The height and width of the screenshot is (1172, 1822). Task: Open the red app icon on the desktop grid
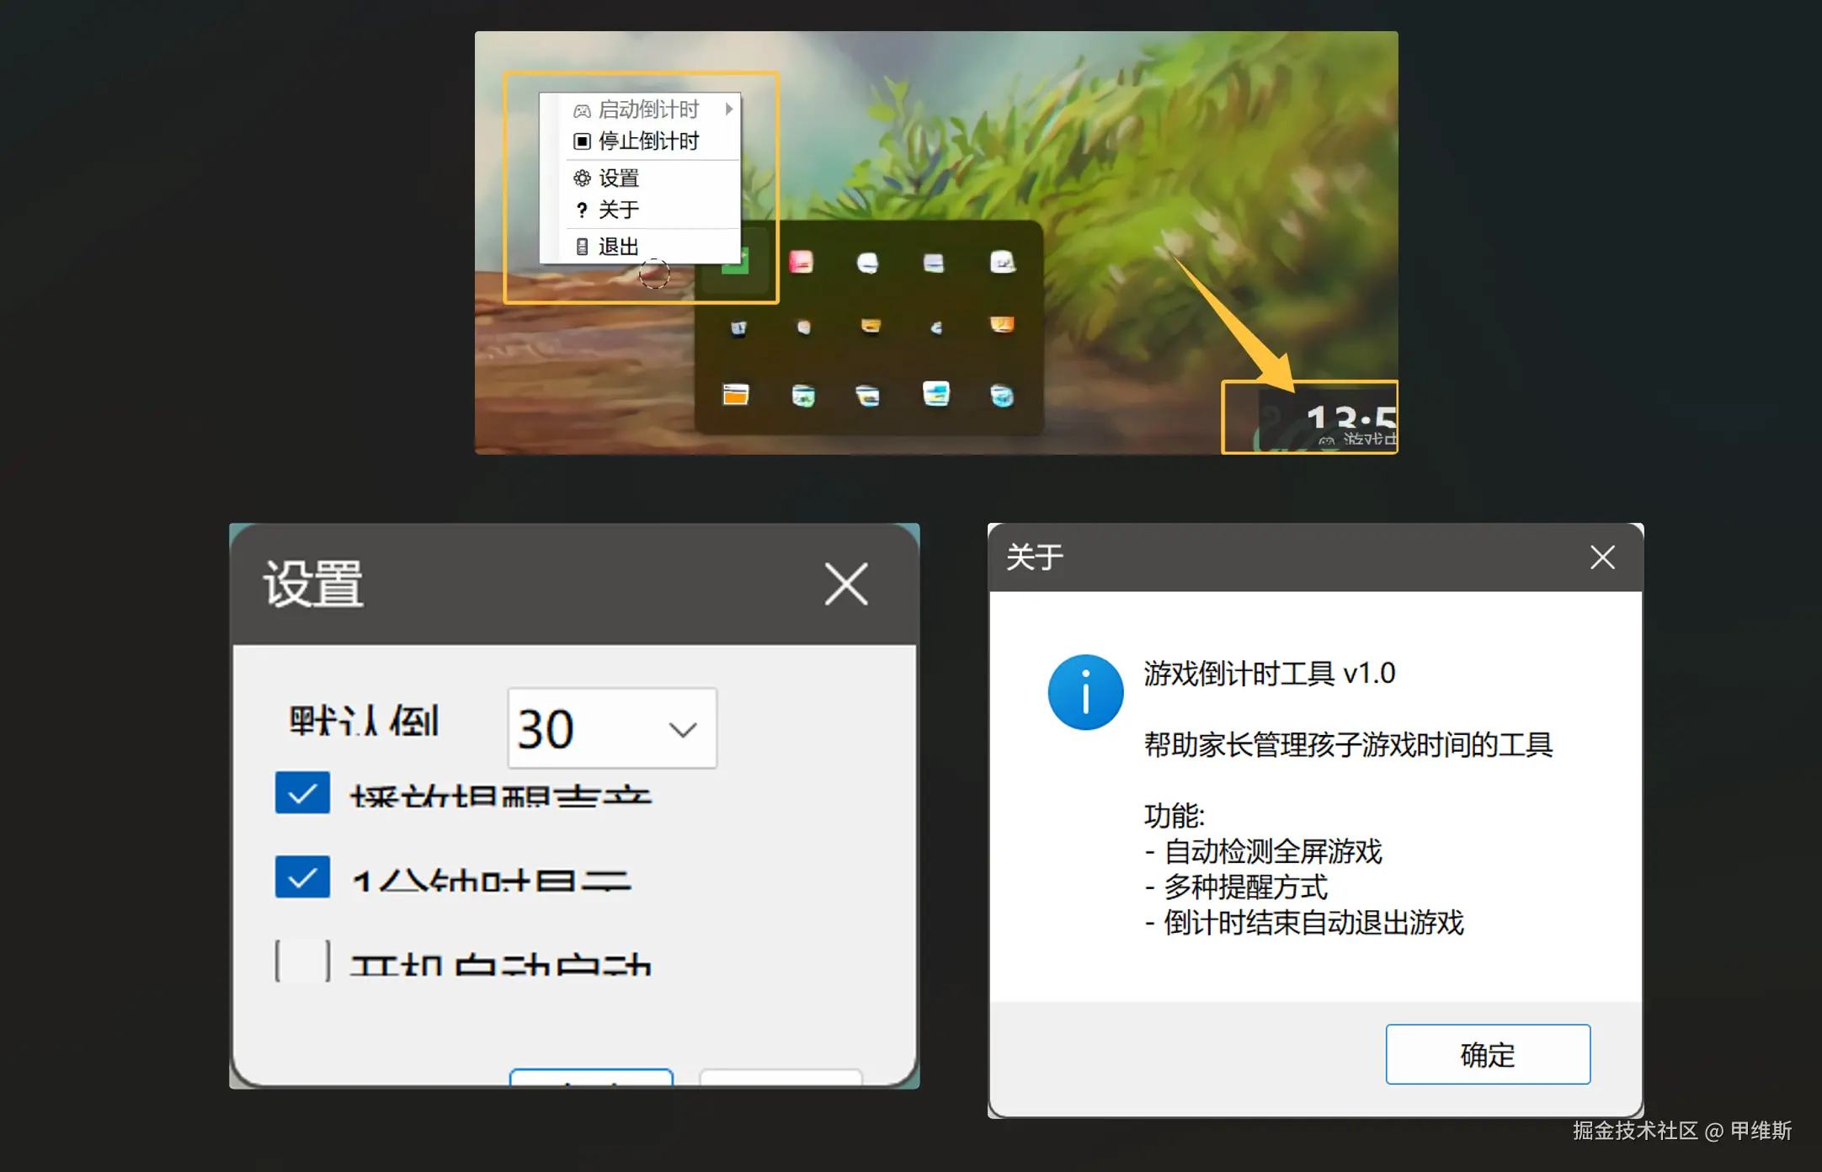point(802,261)
